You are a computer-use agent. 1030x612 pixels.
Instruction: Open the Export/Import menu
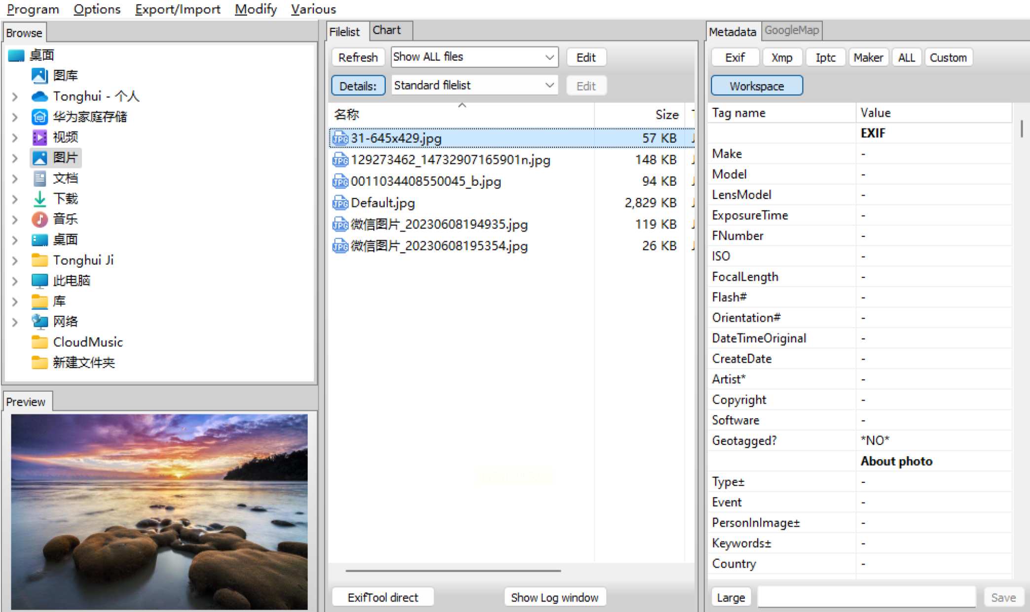177,9
